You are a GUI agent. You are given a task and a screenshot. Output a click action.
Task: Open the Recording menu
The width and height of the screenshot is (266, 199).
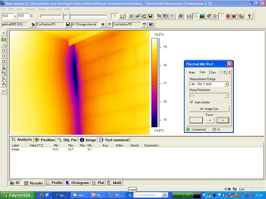tap(55, 9)
